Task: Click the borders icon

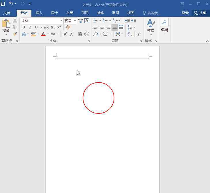Action: point(105,34)
